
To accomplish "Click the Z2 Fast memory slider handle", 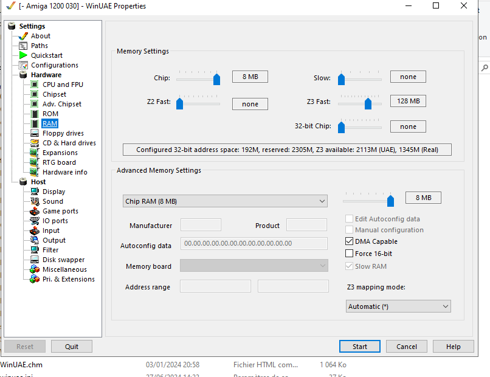I will point(180,103).
